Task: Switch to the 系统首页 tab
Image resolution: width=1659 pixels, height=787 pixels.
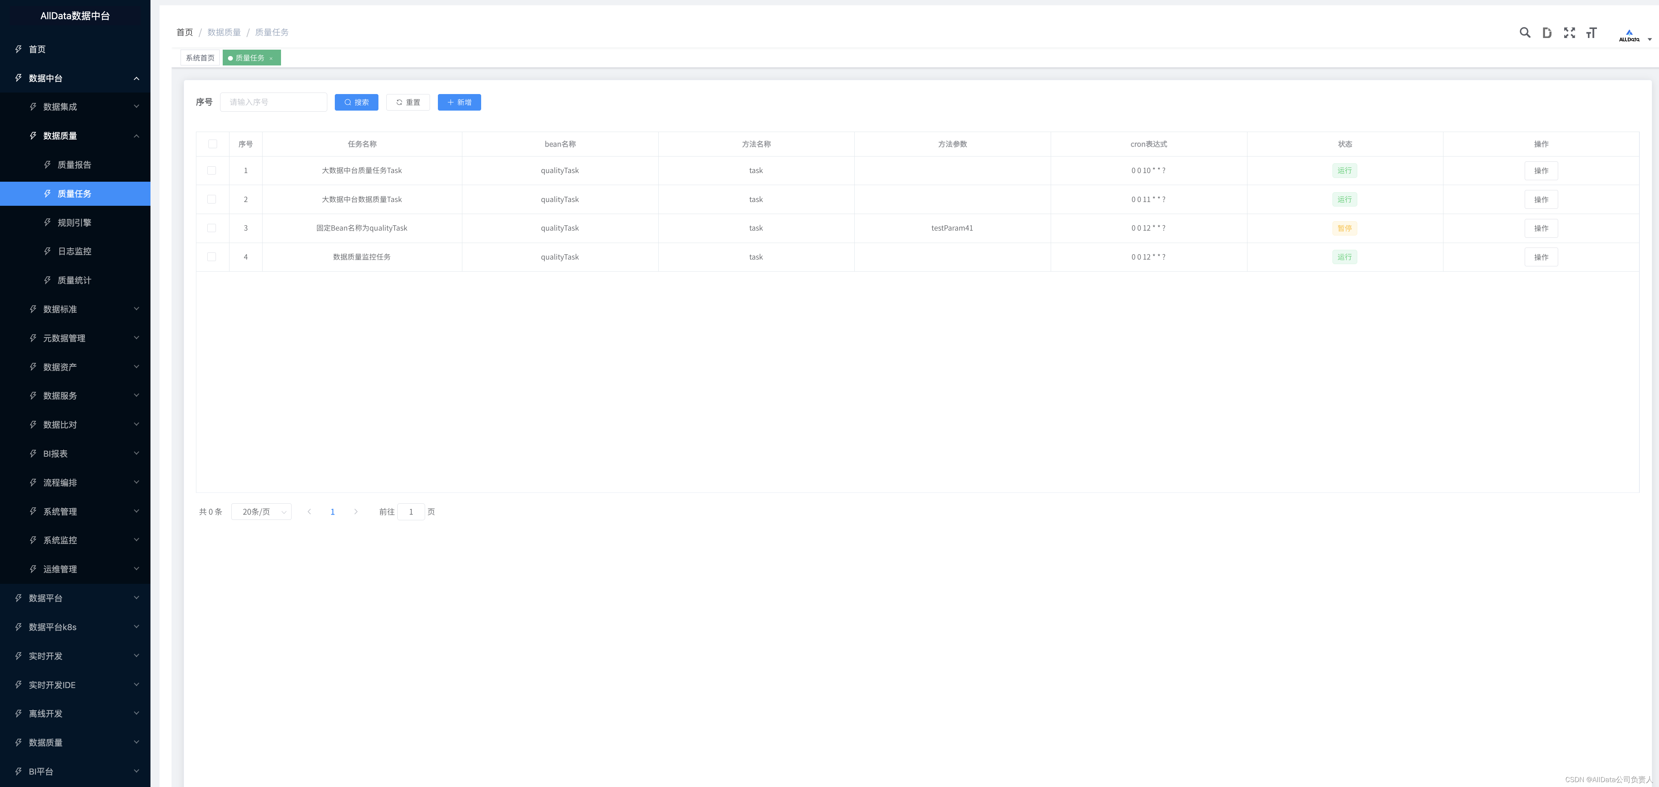Action: [200, 58]
